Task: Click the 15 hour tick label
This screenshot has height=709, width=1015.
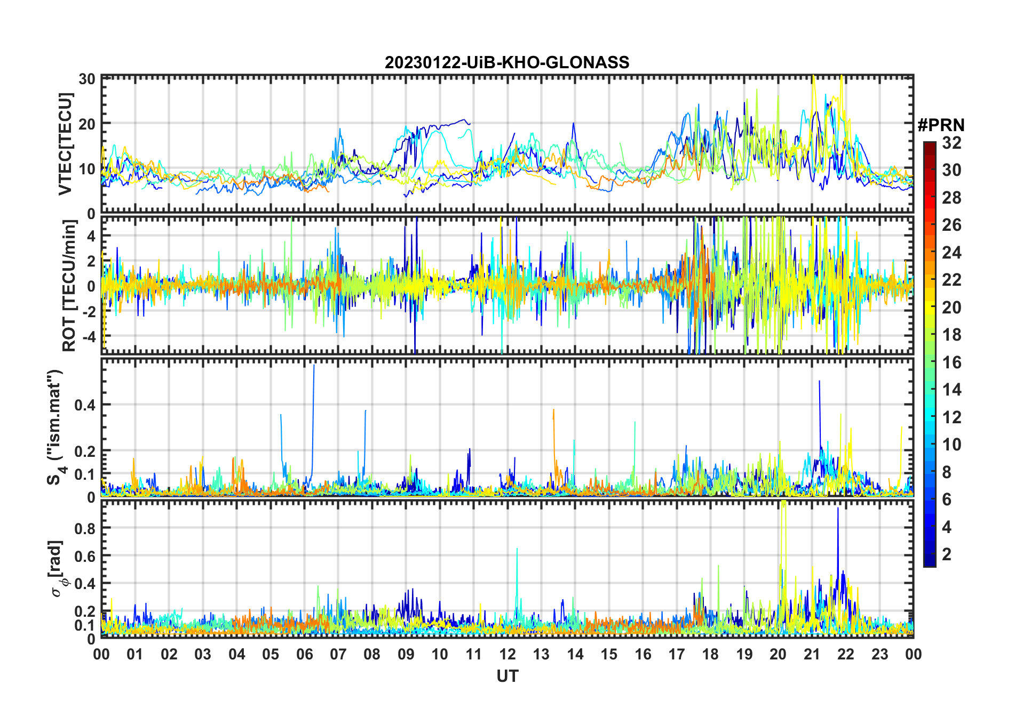Action: [609, 654]
